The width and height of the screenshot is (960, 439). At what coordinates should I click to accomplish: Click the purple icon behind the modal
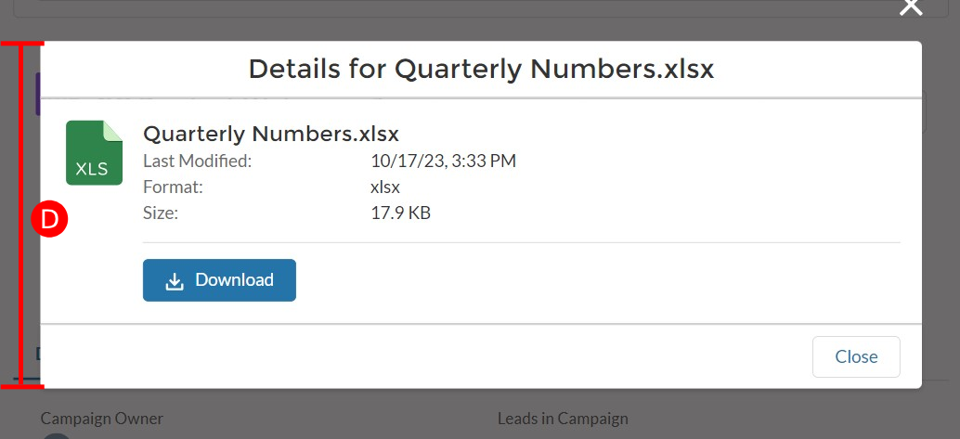pos(38,94)
